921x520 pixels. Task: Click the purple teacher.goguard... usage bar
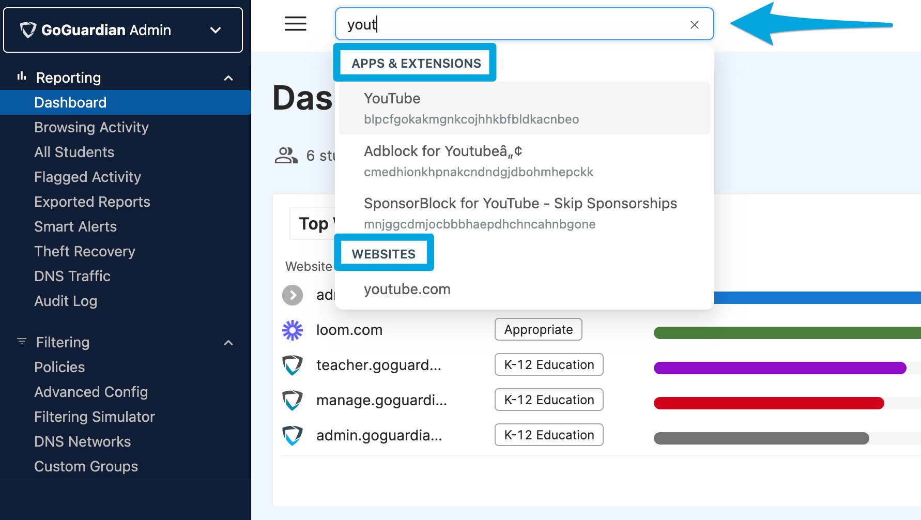pos(780,368)
